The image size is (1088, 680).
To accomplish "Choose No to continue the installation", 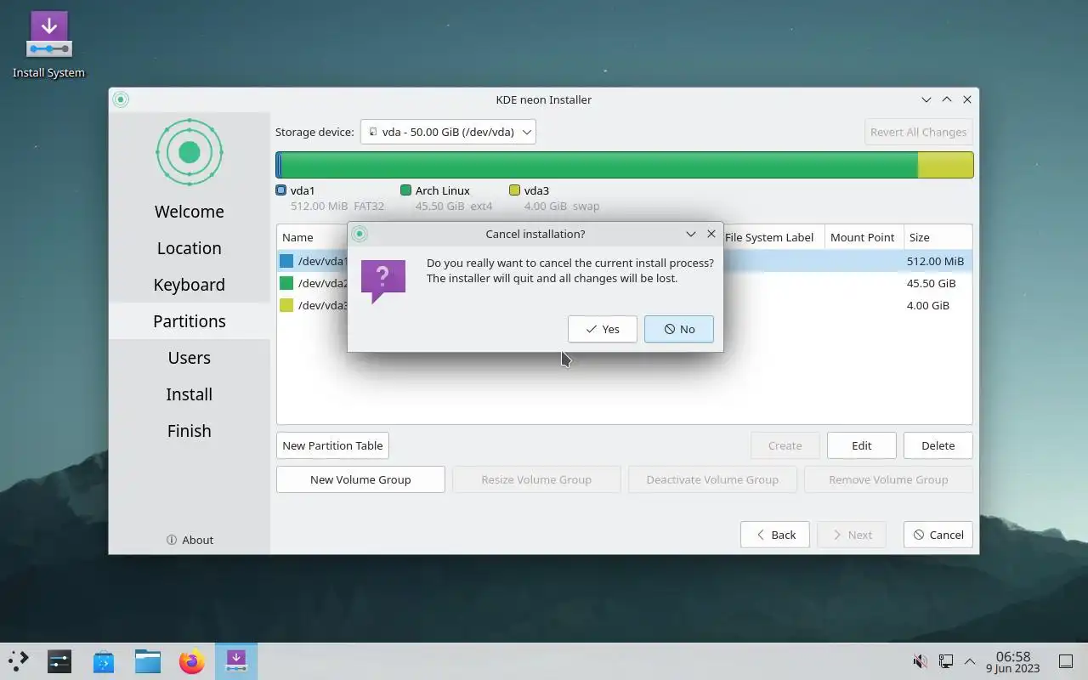I will tap(679, 329).
